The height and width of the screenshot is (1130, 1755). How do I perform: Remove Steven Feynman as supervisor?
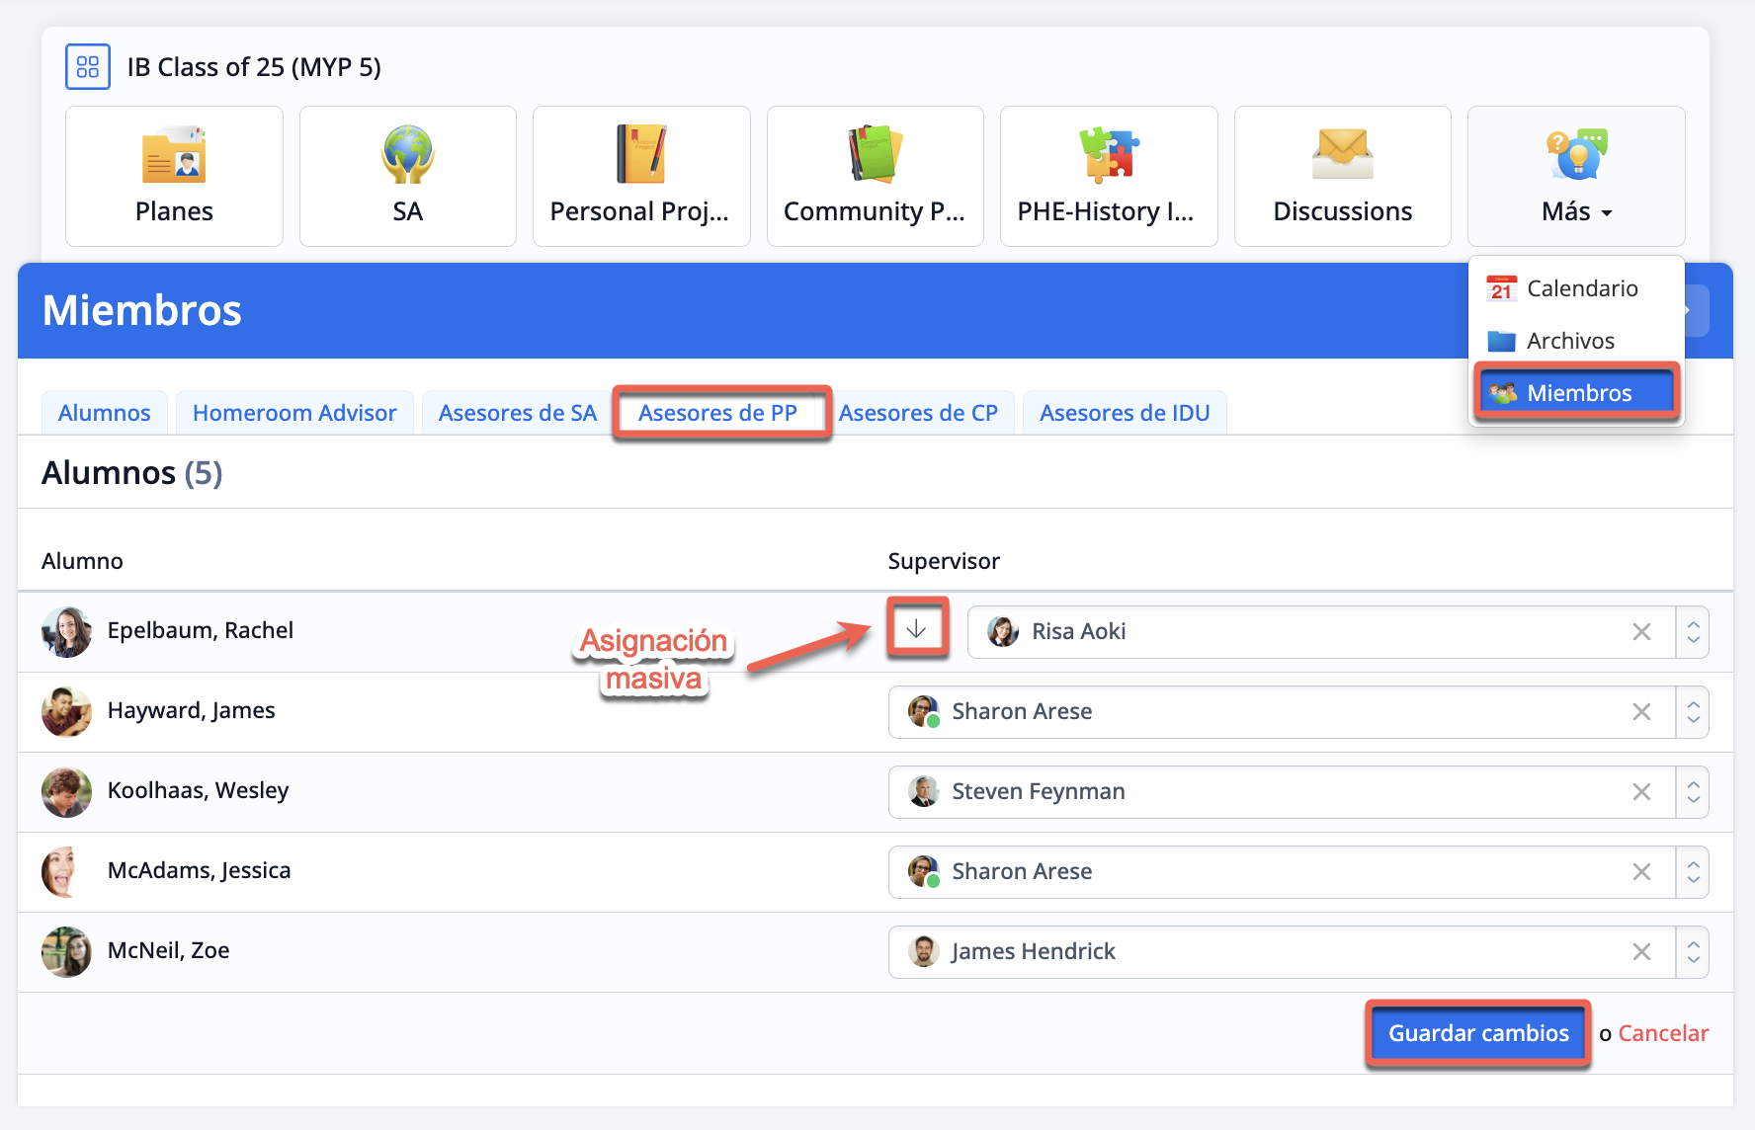[1641, 792]
